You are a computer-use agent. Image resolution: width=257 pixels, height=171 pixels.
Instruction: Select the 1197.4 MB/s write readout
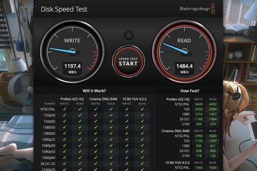[72, 67]
